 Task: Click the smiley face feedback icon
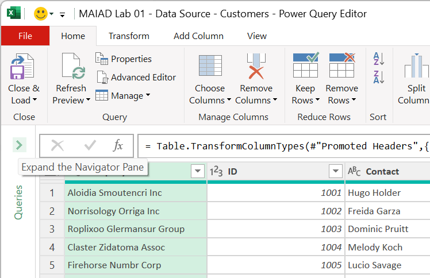pyautogui.click(x=41, y=14)
